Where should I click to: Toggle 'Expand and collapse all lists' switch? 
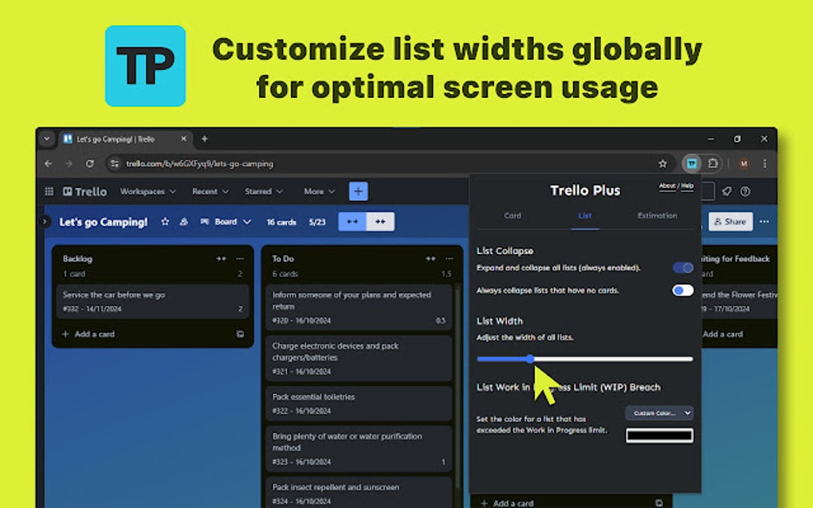682,269
